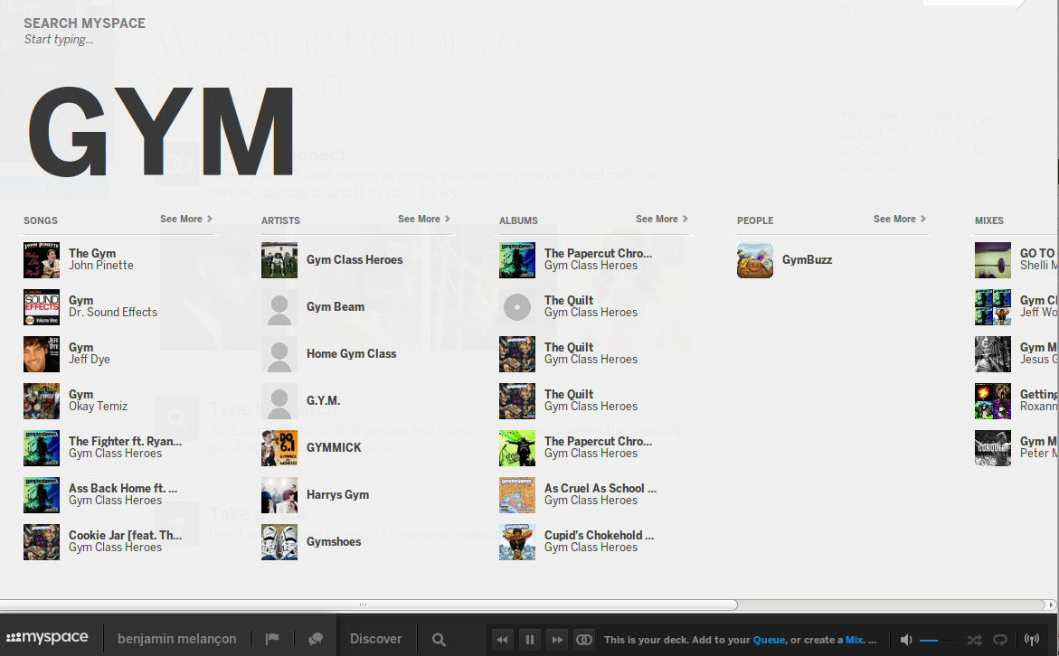Open the Gym Beam artist
The height and width of the screenshot is (656, 1059).
[335, 306]
